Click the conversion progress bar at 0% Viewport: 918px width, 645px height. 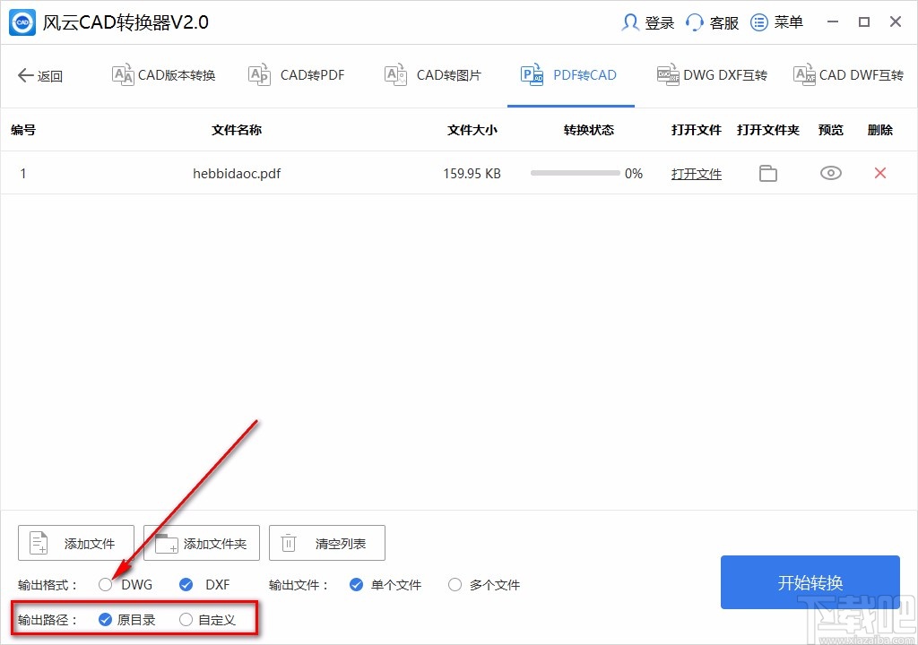point(575,173)
